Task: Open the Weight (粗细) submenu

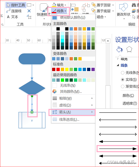Action: 73,98
